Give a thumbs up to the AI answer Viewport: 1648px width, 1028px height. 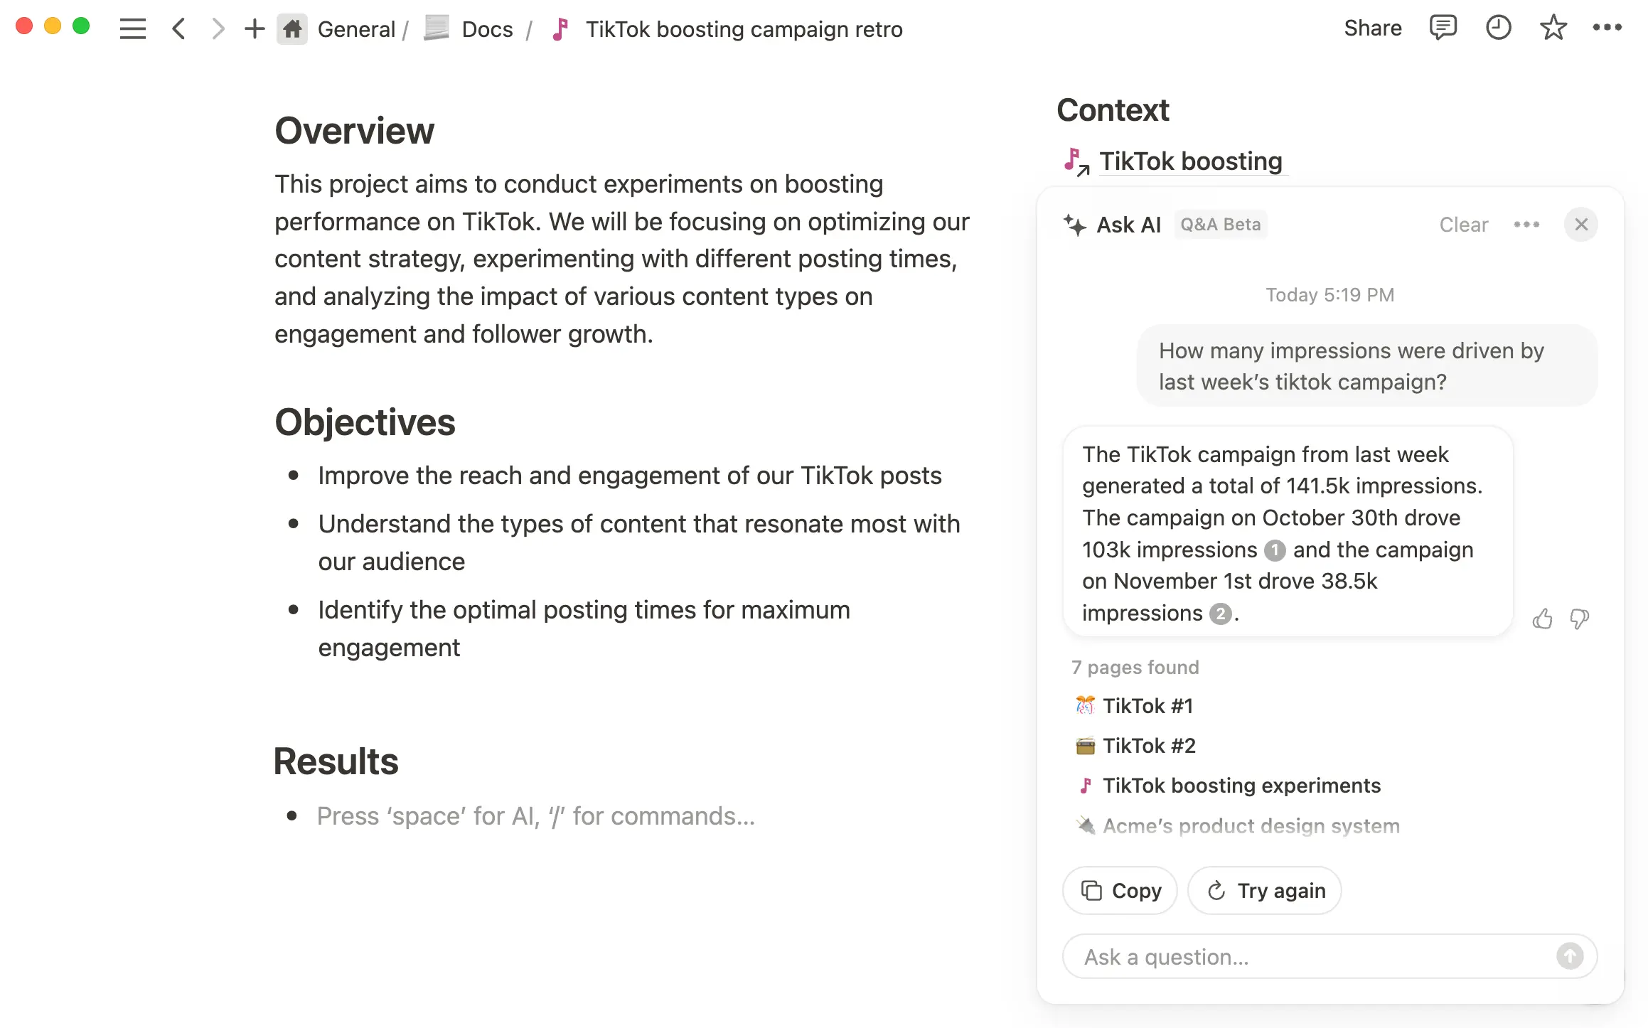(x=1542, y=619)
